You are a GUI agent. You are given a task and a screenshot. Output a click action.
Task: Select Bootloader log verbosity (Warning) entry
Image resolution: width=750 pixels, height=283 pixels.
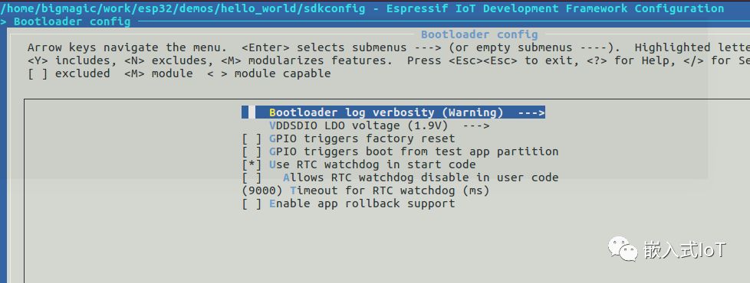click(x=393, y=112)
